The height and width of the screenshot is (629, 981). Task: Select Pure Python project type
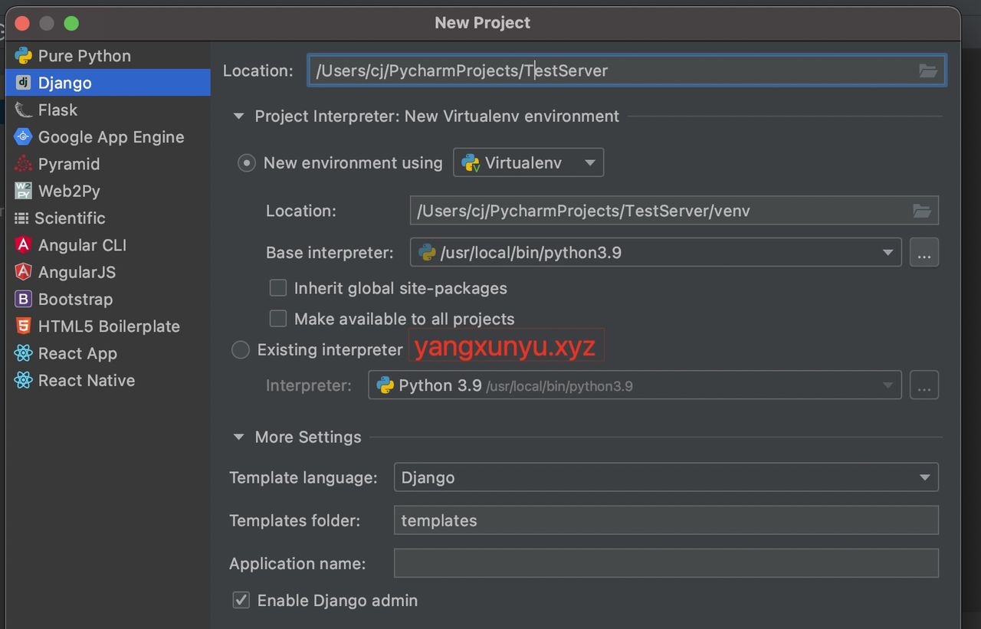[x=84, y=56]
